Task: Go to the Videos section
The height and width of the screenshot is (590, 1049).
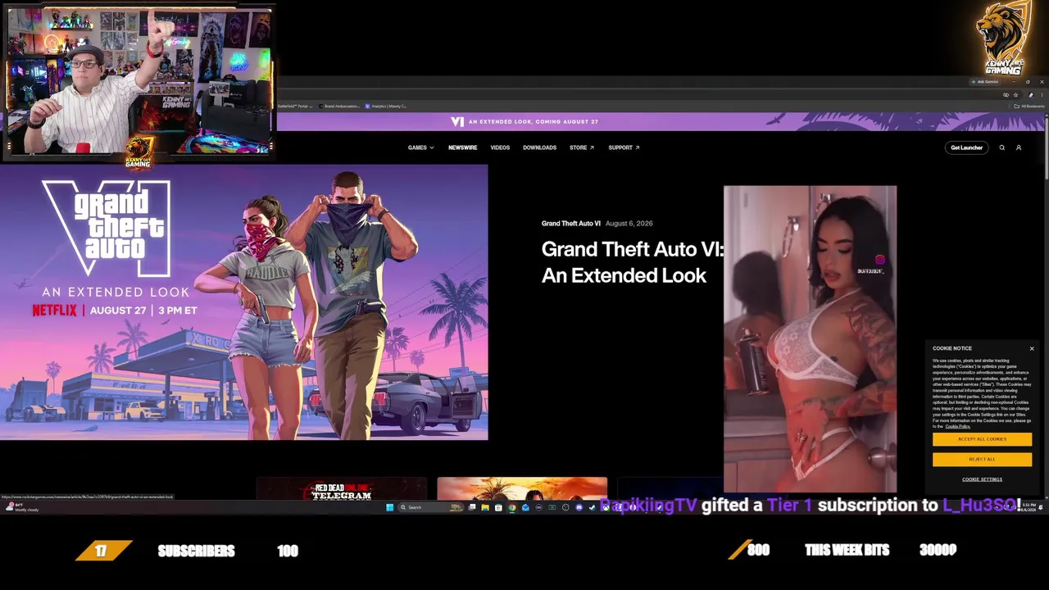Action: click(500, 147)
